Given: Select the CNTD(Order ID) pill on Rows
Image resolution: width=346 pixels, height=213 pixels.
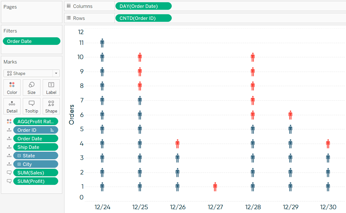Looking at the screenshot, I should click(x=143, y=18).
